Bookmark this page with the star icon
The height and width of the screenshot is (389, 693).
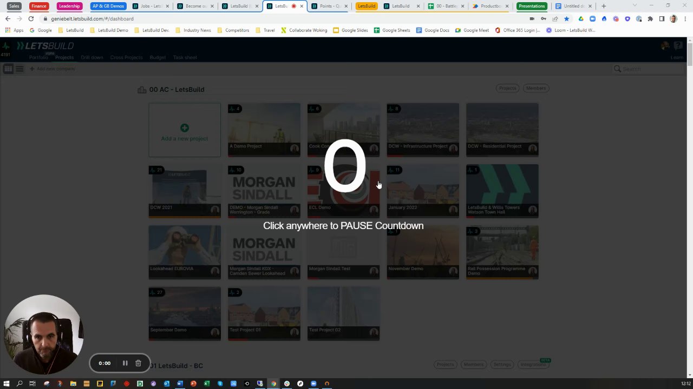(x=566, y=18)
